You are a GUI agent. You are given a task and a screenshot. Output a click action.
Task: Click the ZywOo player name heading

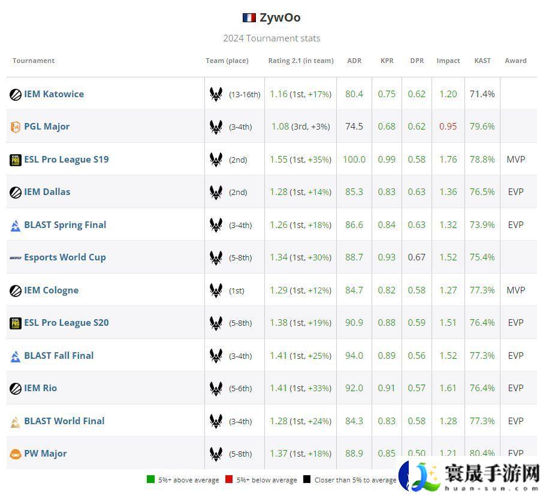[280, 17]
